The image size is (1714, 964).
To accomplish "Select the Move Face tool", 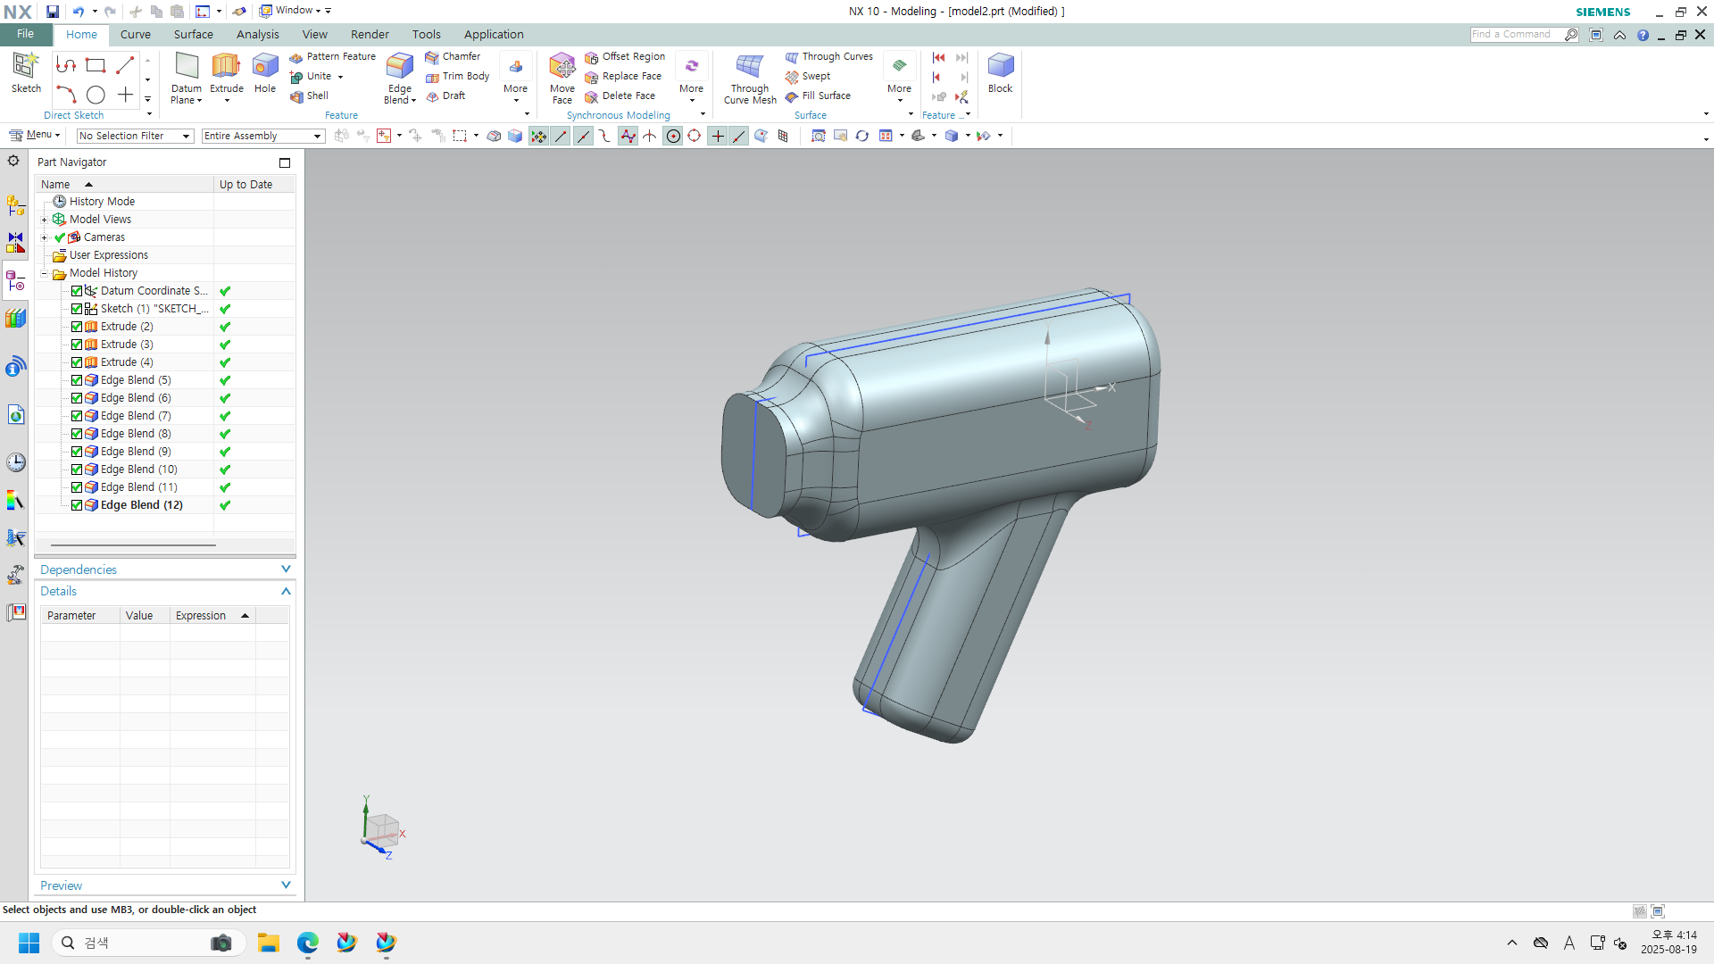I will pyautogui.click(x=562, y=67).
